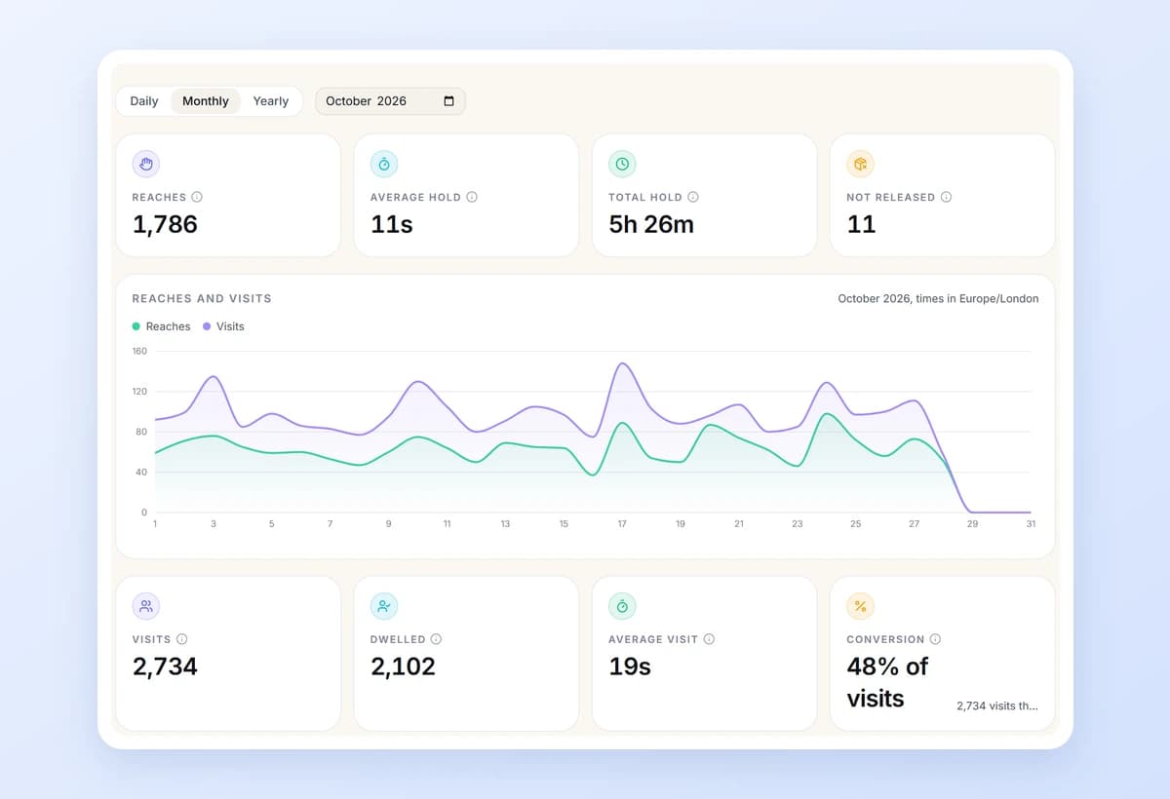Toggle the Visits series in chart legend
The width and height of the screenshot is (1170, 799).
[223, 326]
